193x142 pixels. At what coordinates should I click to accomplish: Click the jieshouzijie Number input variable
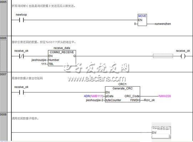(x=39, y=60)
